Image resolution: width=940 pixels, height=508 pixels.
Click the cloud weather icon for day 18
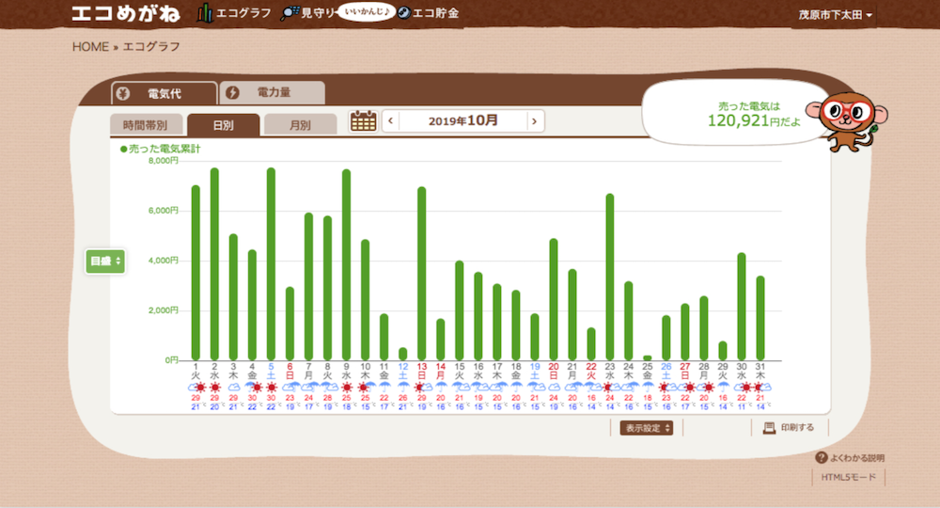coord(515,388)
